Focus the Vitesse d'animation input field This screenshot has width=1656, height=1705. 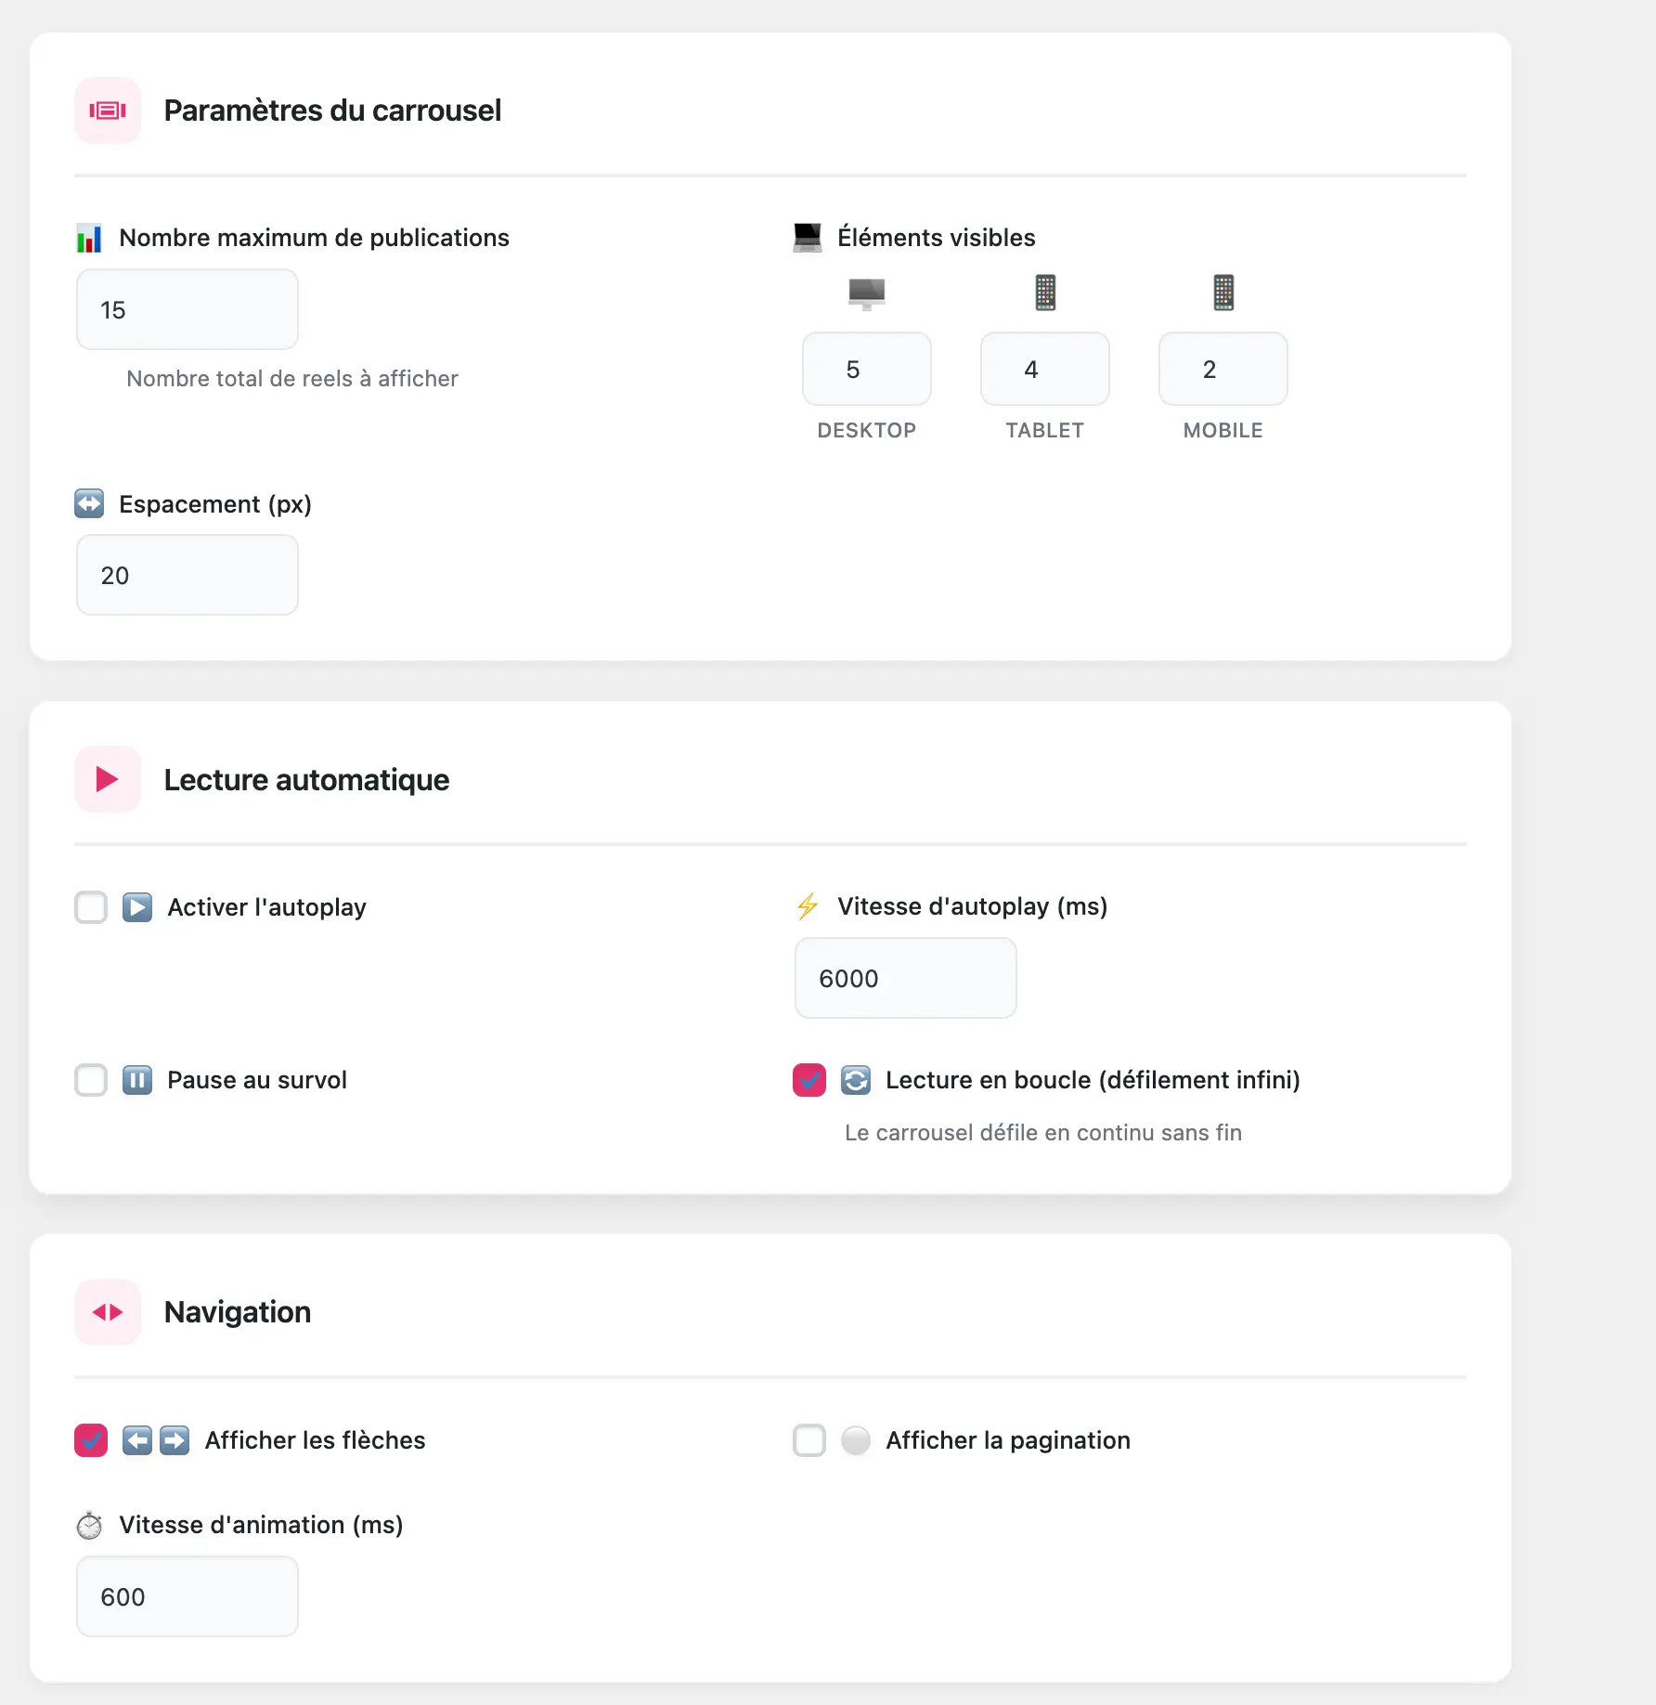pos(188,1597)
